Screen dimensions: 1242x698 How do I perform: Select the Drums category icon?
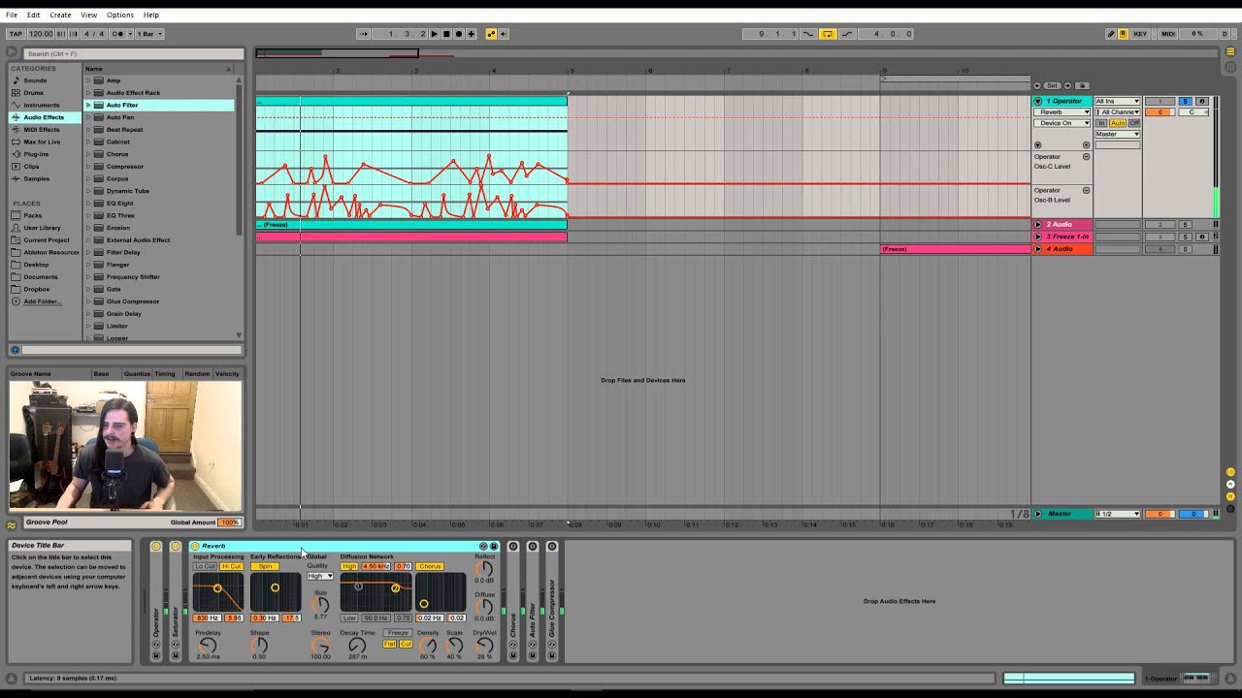pos(16,93)
